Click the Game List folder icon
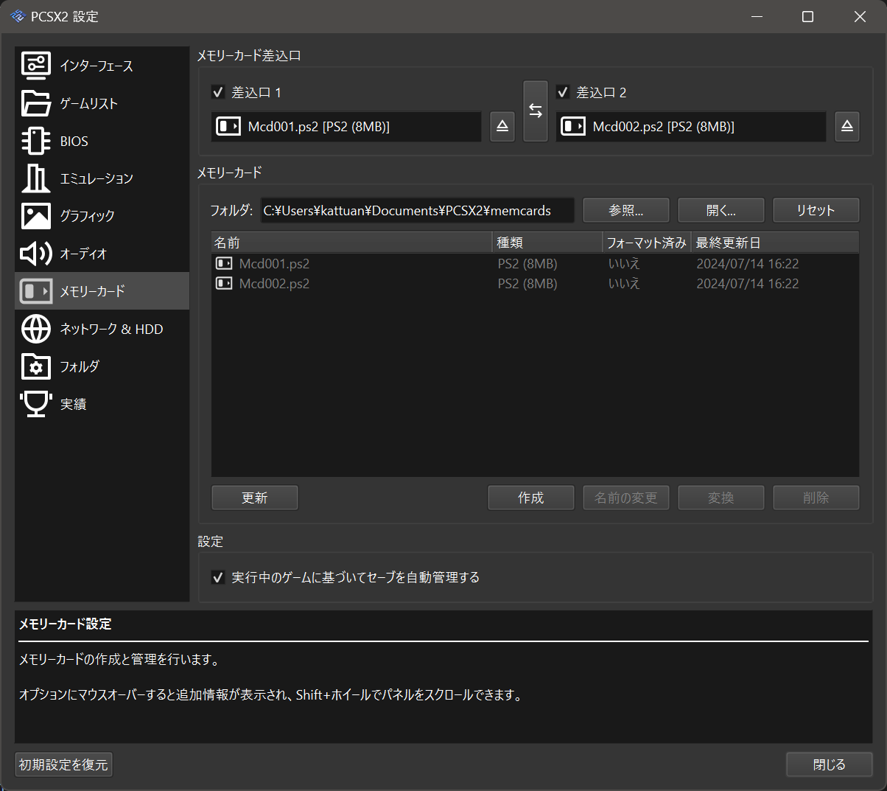Screen dimensions: 887x791 [35, 103]
